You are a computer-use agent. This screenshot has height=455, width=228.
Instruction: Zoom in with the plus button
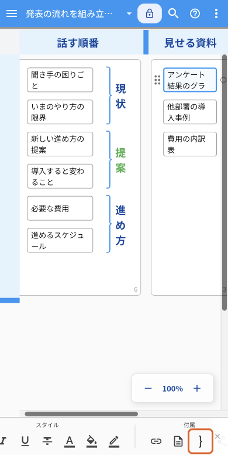(197, 389)
